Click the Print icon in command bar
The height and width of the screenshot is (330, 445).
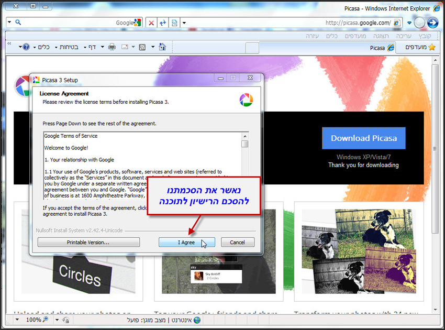[112, 47]
